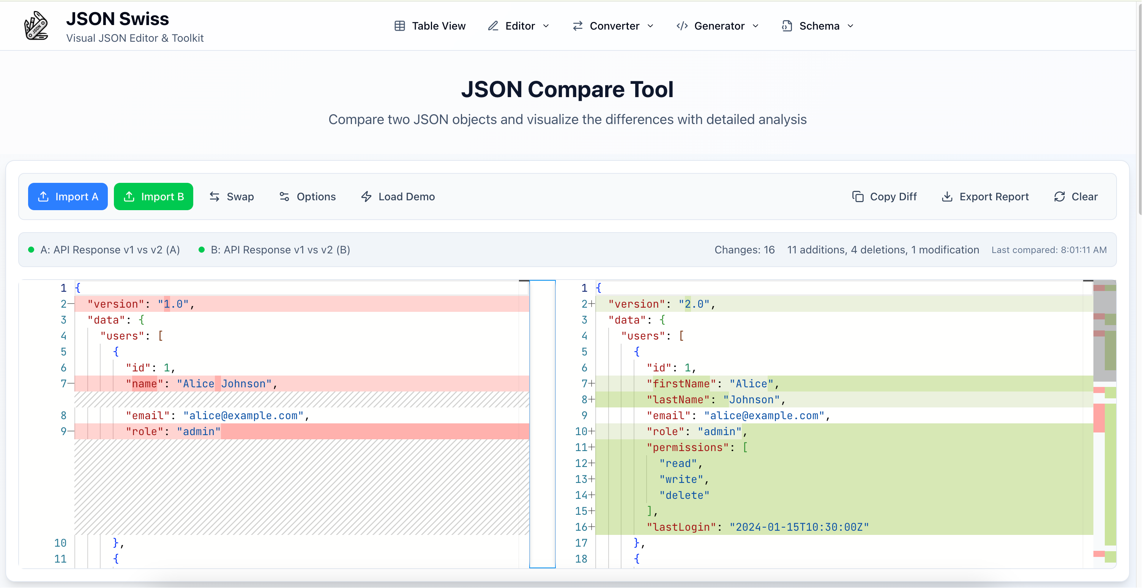Viewport: 1142px width, 588px height.
Task: Click the center divider between diff panes
Action: pyautogui.click(x=542, y=423)
